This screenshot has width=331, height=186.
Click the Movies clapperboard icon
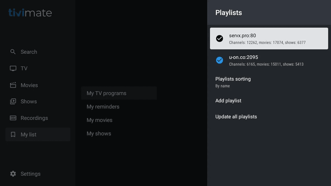point(13,85)
